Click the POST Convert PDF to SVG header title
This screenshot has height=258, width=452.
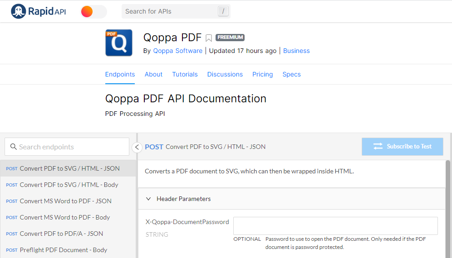pos(205,147)
